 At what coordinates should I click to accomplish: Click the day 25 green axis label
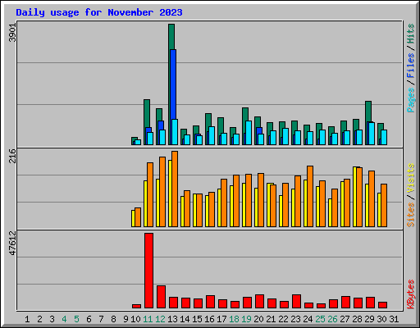(x=320, y=319)
